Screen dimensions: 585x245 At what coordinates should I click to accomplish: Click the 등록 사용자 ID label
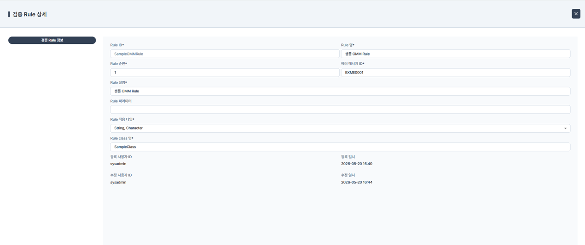tap(121, 157)
